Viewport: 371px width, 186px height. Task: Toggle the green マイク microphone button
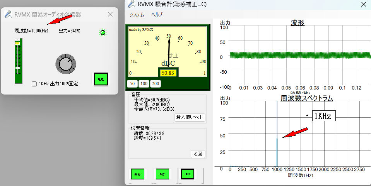pyautogui.click(x=162, y=174)
